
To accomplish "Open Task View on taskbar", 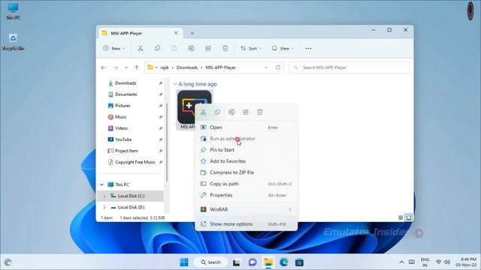I will (x=236, y=262).
